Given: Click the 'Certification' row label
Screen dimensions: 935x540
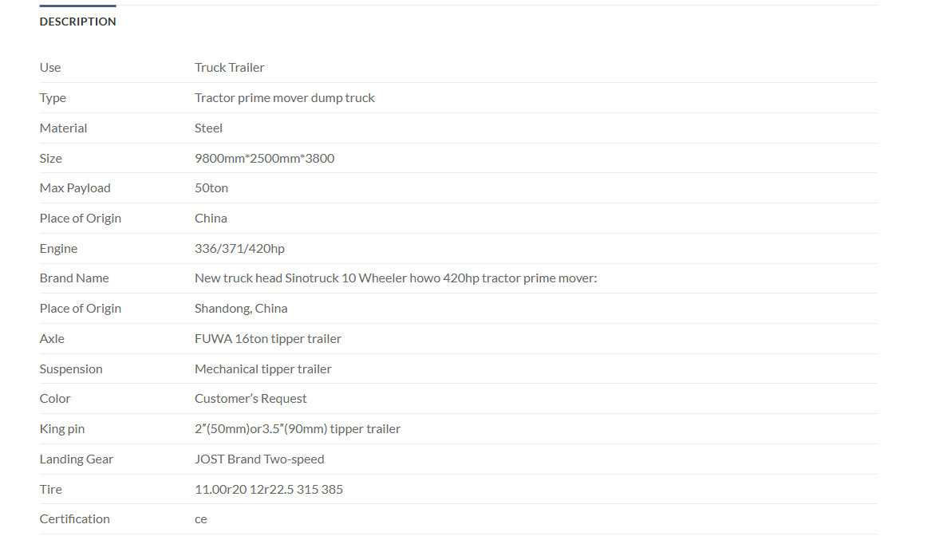Looking at the screenshot, I should (74, 519).
